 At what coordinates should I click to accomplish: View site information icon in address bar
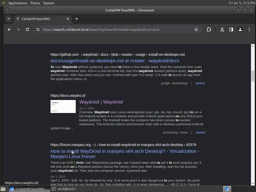coord(38,29)
